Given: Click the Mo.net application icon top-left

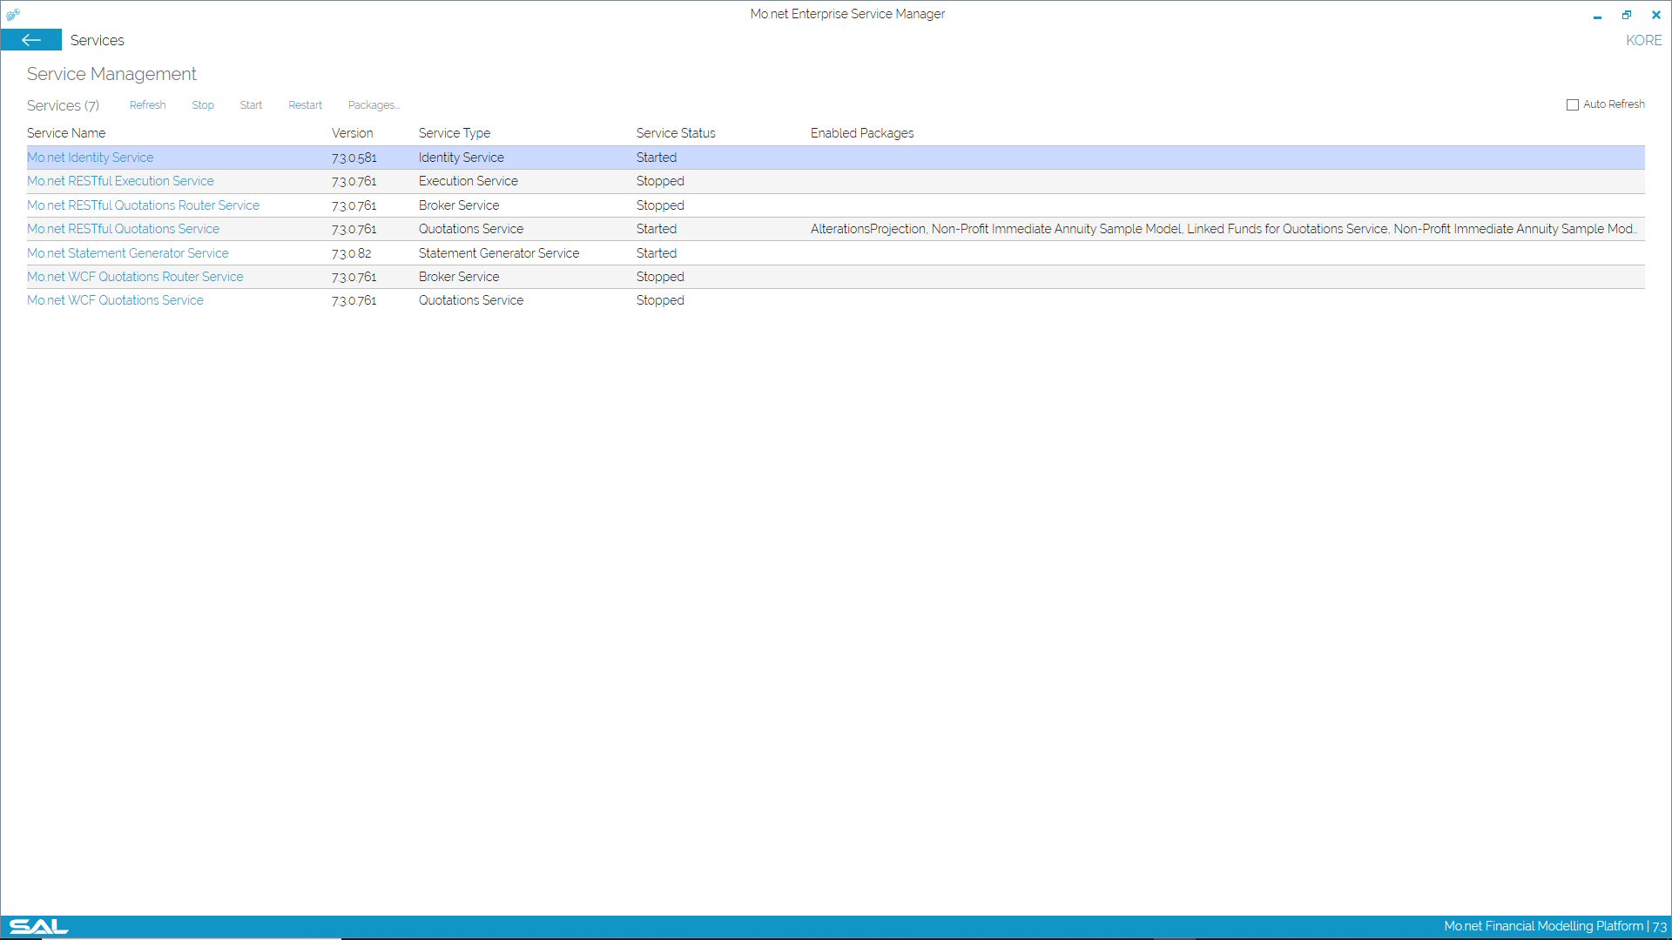Looking at the screenshot, I should pyautogui.click(x=13, y=13).
